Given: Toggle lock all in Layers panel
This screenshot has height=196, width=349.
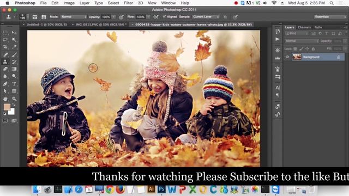Looking at the screenshot, I should (x=313, y=48).
